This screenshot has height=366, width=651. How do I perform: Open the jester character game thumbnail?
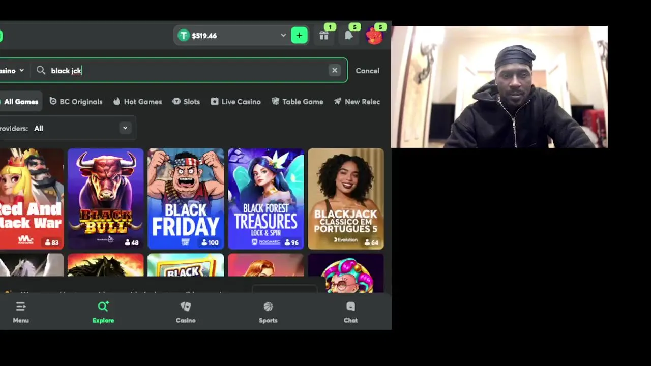pos(346,272)
